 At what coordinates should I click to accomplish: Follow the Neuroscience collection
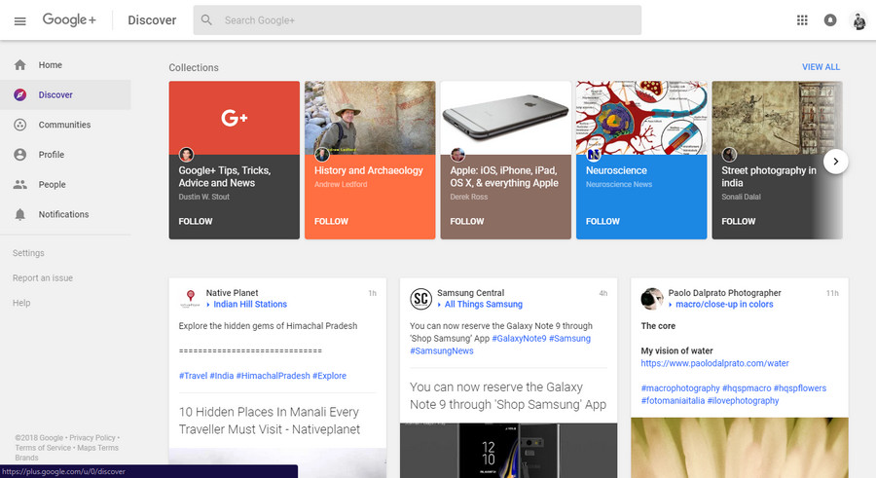click(602, 221)
